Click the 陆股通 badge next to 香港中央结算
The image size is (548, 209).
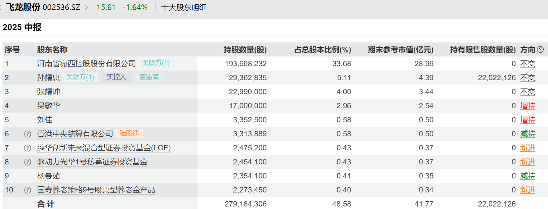pos(130,133)
